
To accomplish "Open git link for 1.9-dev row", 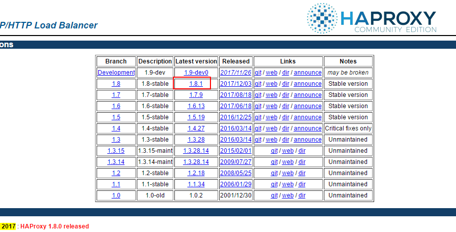I will tap(258, 73).
